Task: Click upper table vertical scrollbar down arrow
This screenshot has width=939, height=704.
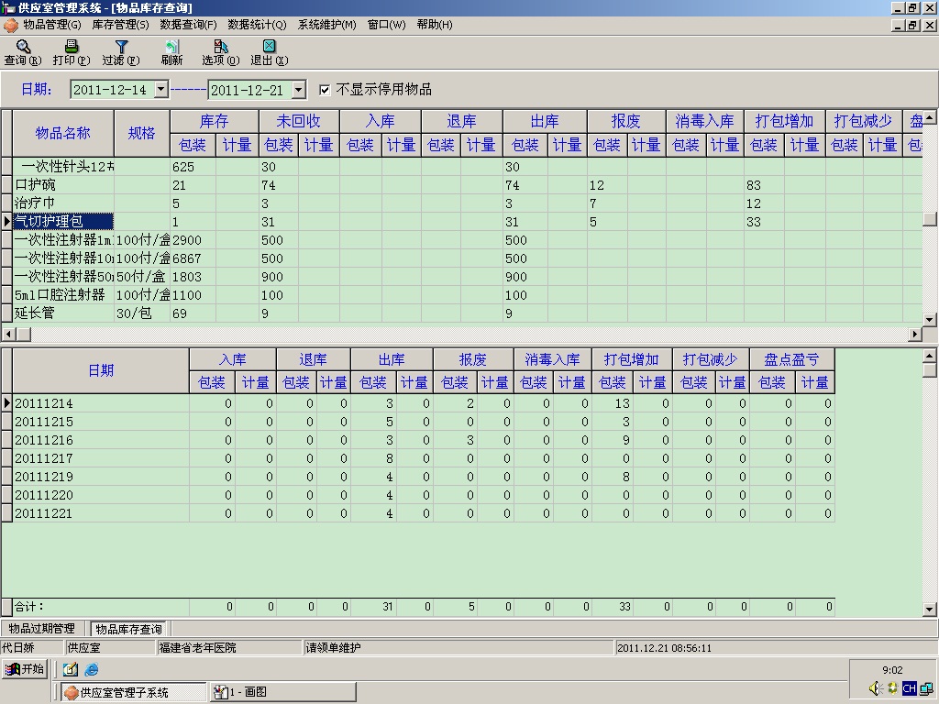Action: click(930, 320)
